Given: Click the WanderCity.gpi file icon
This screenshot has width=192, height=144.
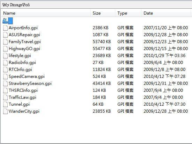Looking at the screenshot, I should pos(5,111).
